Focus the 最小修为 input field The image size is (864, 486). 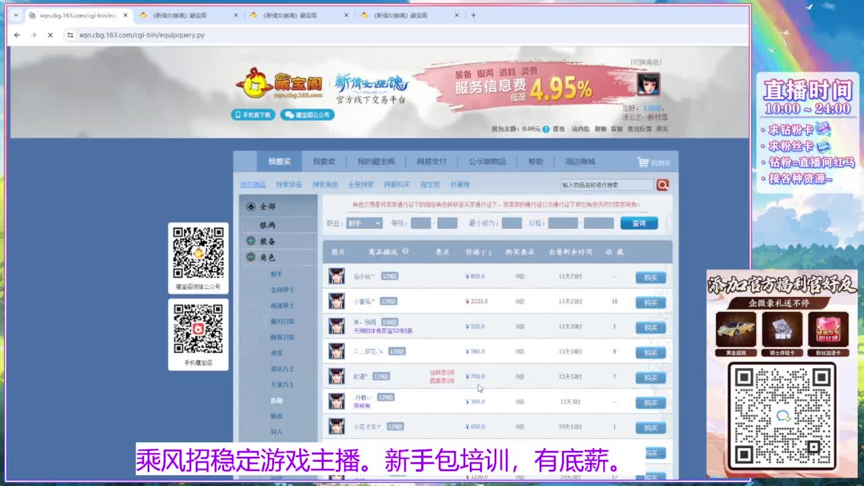[512, 223]
